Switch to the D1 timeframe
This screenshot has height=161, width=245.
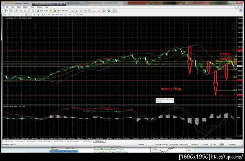(x=73, y=15)
